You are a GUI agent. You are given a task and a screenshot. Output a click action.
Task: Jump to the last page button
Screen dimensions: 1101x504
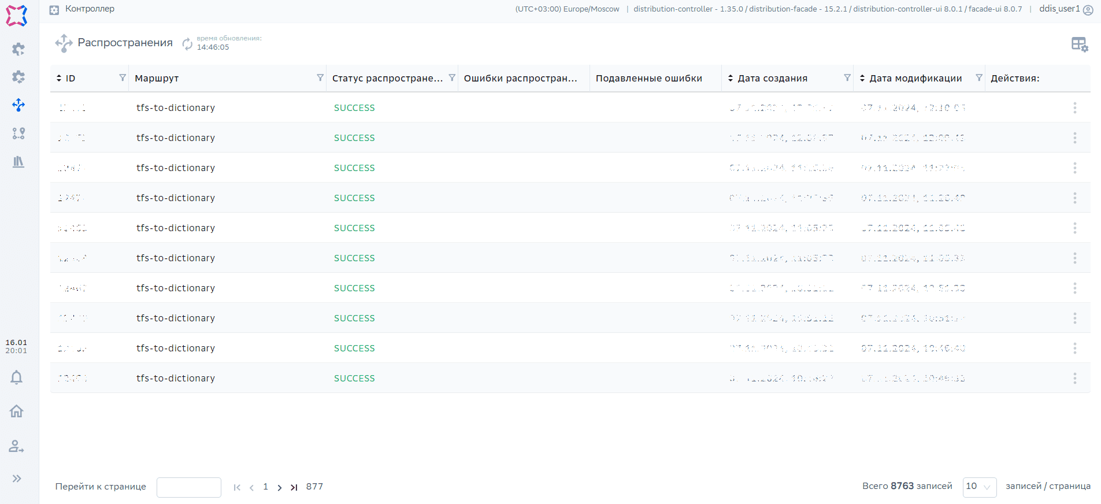point(294,487)
